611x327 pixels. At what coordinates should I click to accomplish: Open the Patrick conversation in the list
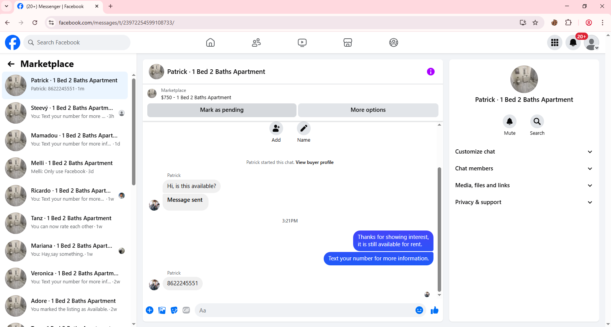[65, 85]
